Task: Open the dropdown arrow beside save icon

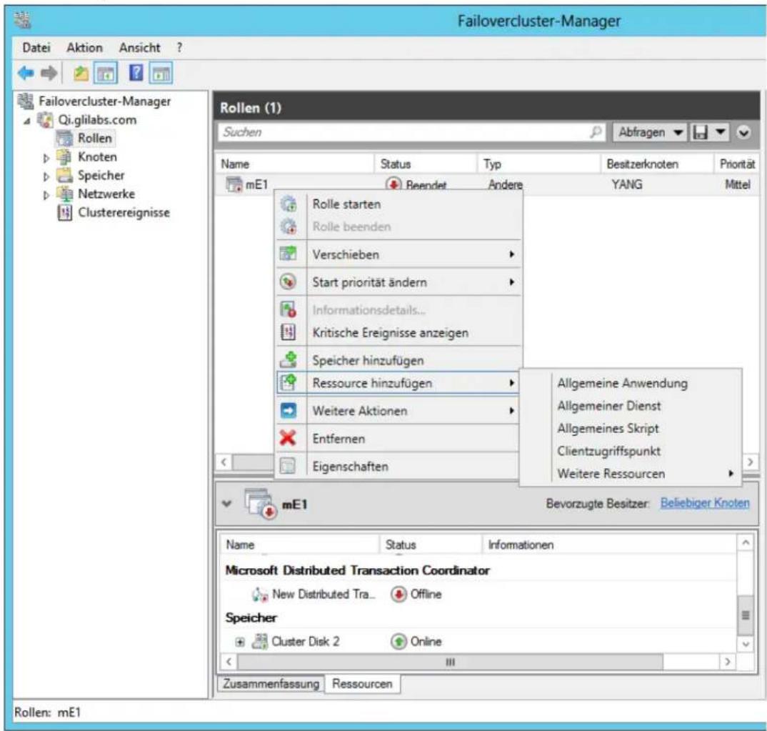Action: [x=720, y=132]
